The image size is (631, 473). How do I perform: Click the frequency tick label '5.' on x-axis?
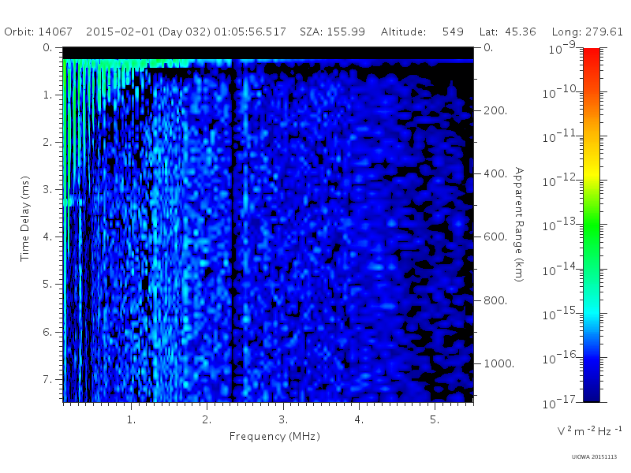click(435, 420)
